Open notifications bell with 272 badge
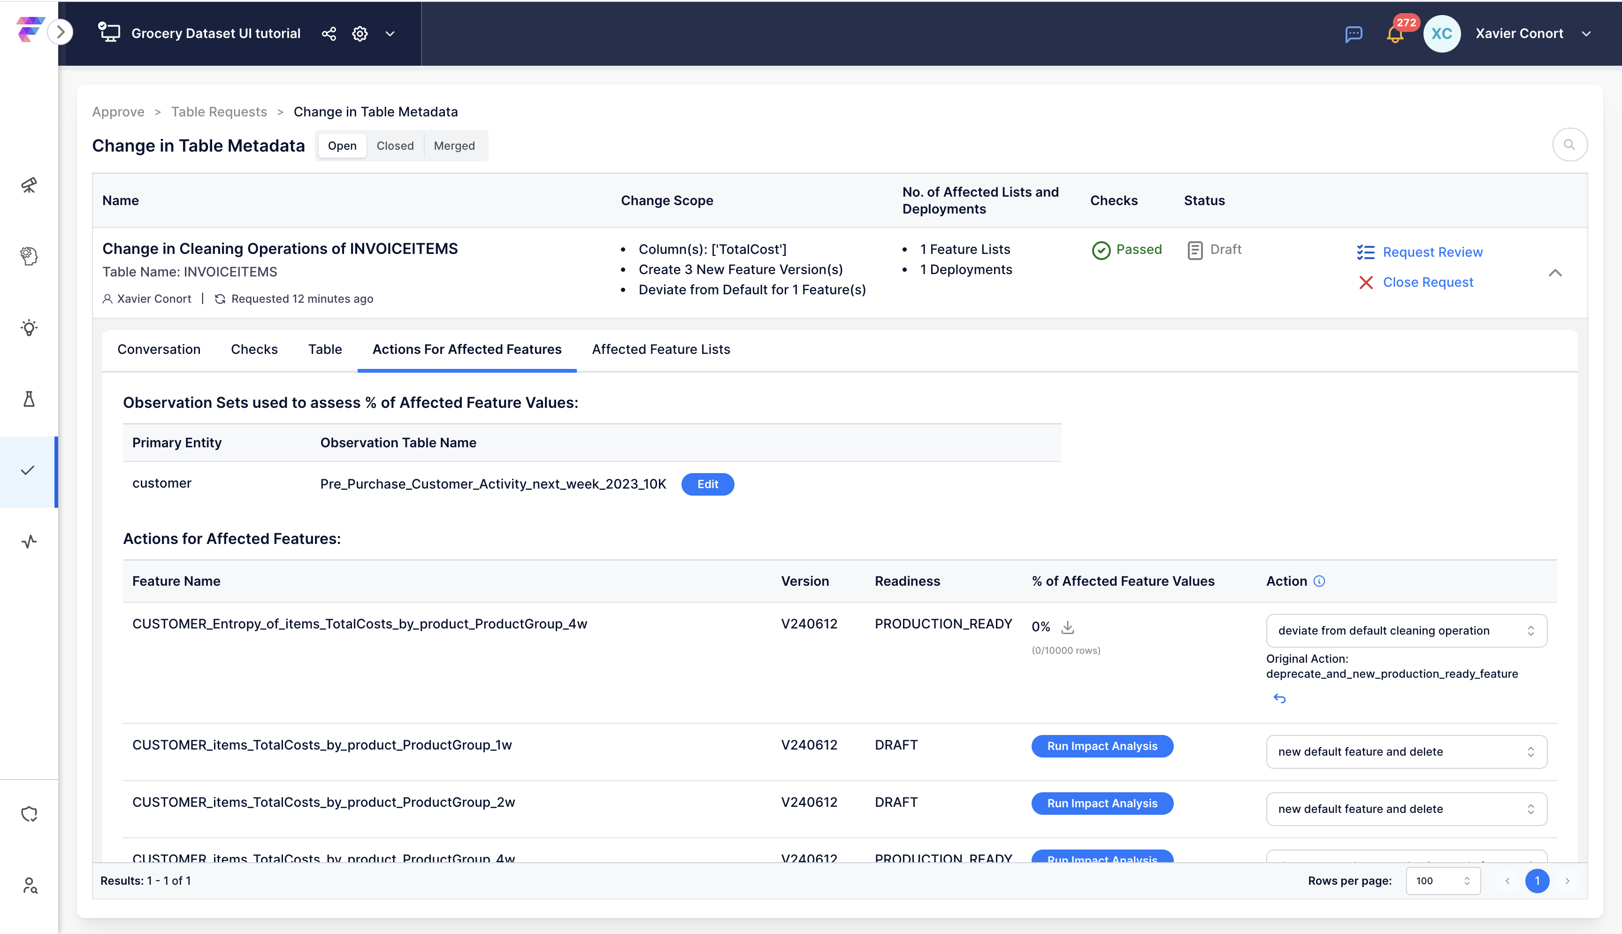 tap(1396, 33)
